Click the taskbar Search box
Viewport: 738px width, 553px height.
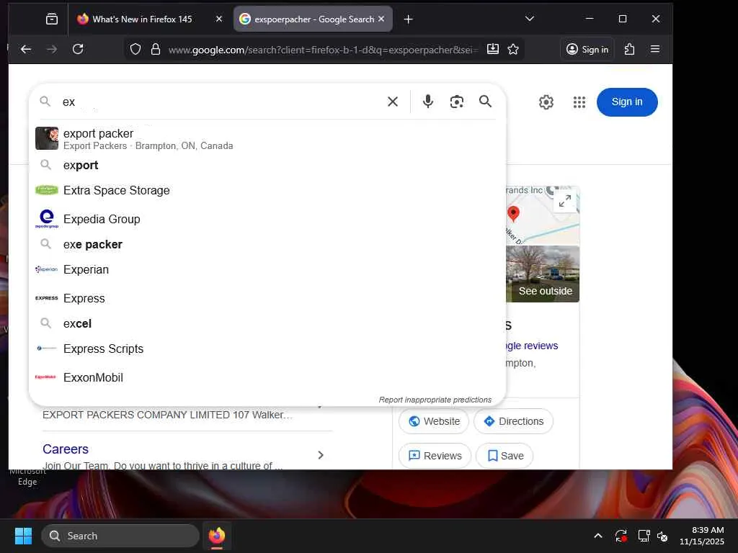click(x=120, y=536)
